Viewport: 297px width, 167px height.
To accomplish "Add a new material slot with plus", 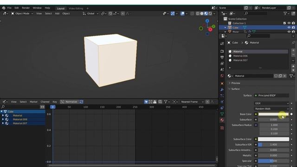I will click(293, 51).
